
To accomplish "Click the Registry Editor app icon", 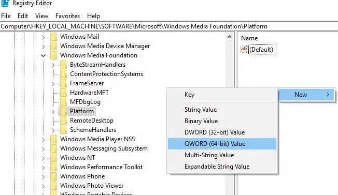I will 5,3.
